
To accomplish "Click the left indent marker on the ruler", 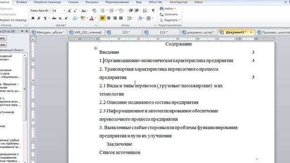I will 99,39.
